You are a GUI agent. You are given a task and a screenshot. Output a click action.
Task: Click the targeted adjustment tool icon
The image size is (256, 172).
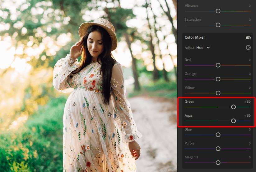tap(248, 47)
